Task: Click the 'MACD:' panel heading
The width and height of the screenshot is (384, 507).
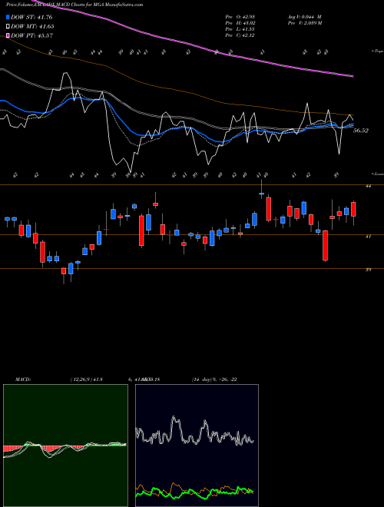Action: (23, 379)
